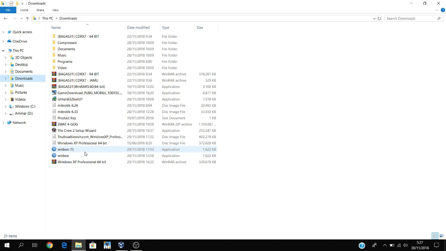Image resolution: width=446 pixels, height=251 pixels.
Task: Click 'Downloads' breadcrumb in address bar
Action: click(68, 18)
